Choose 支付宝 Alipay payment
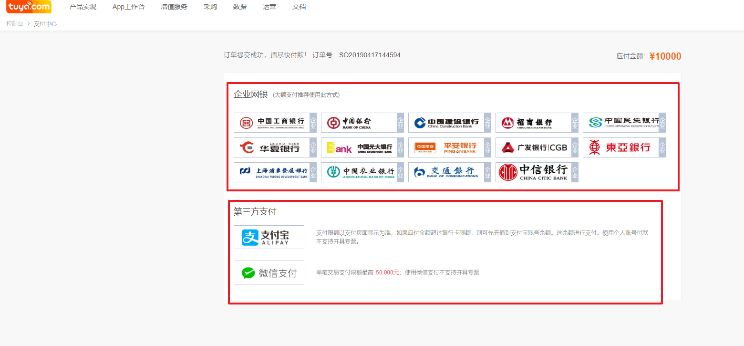744x346 pixels. (x=269, y=237)
